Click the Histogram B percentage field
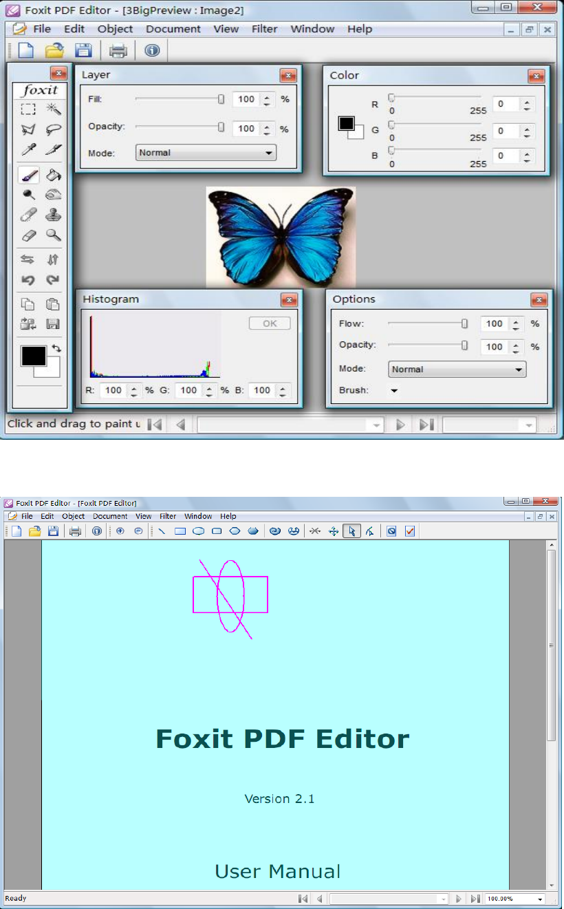 262,390
